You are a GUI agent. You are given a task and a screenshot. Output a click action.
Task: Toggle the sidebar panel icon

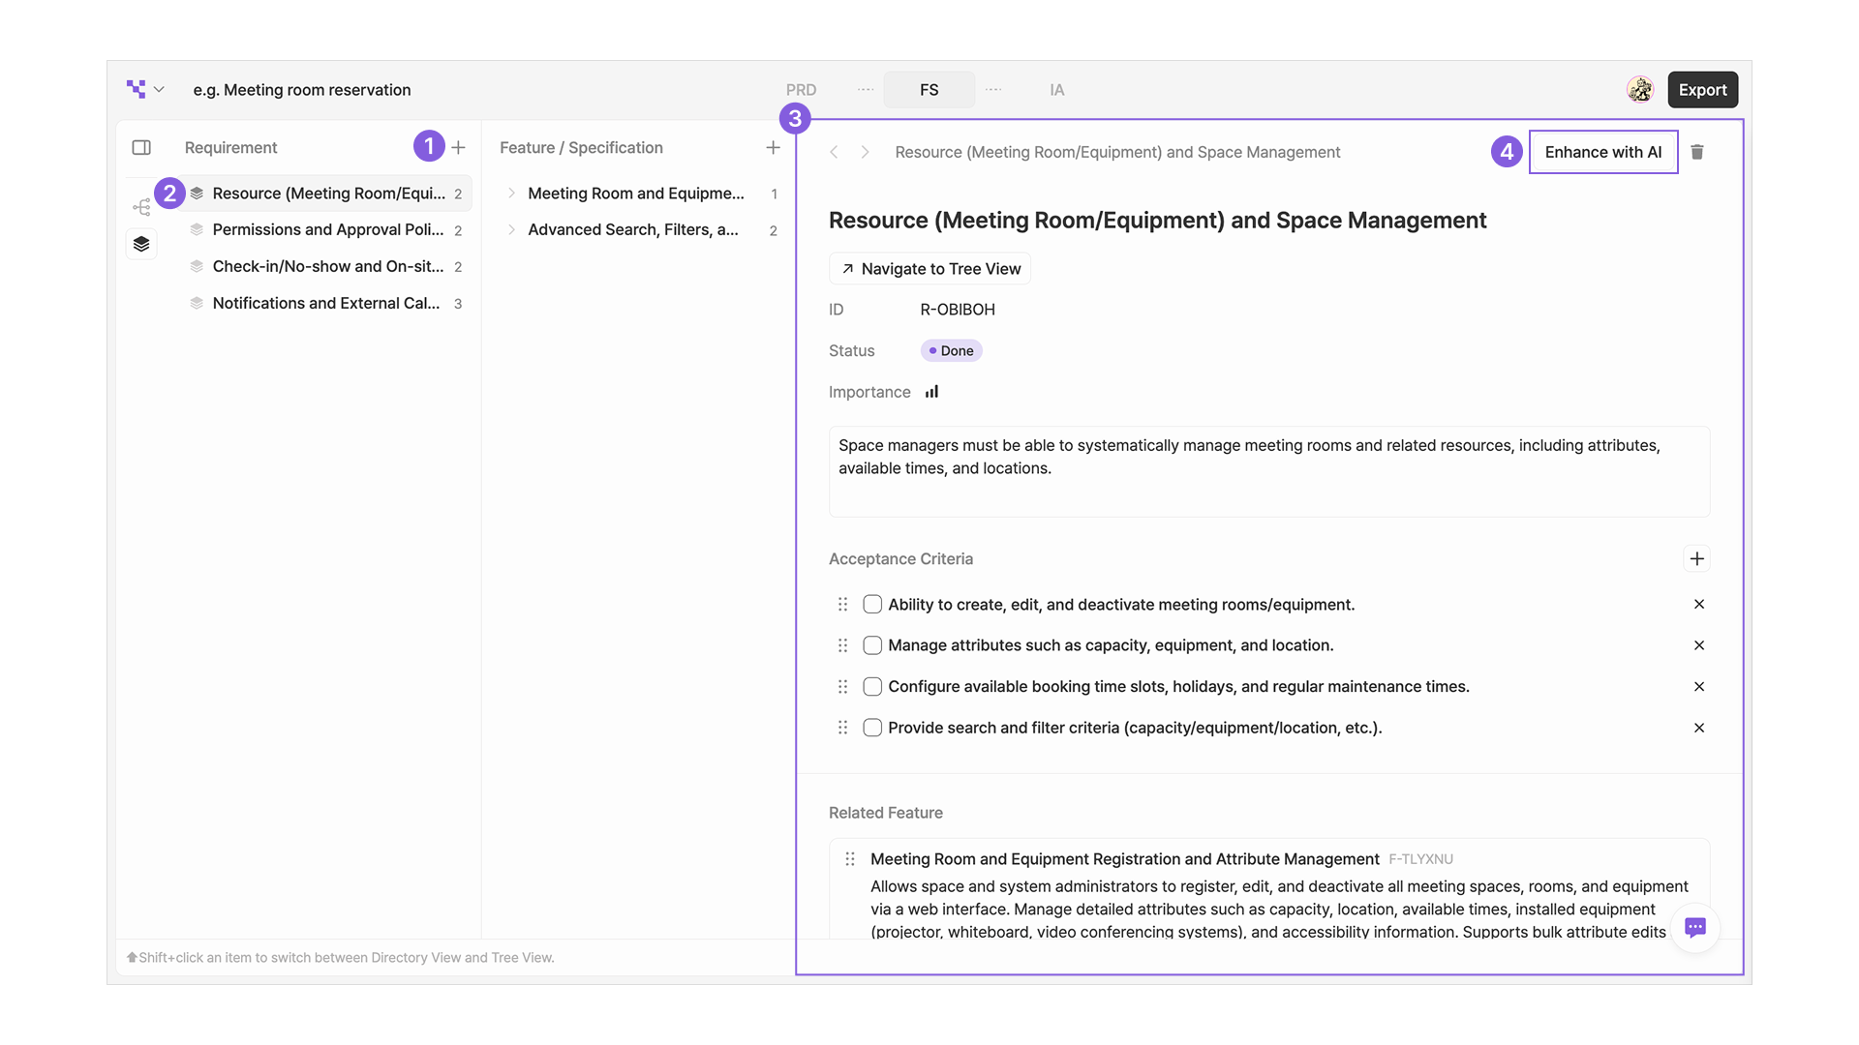point(141,147)
